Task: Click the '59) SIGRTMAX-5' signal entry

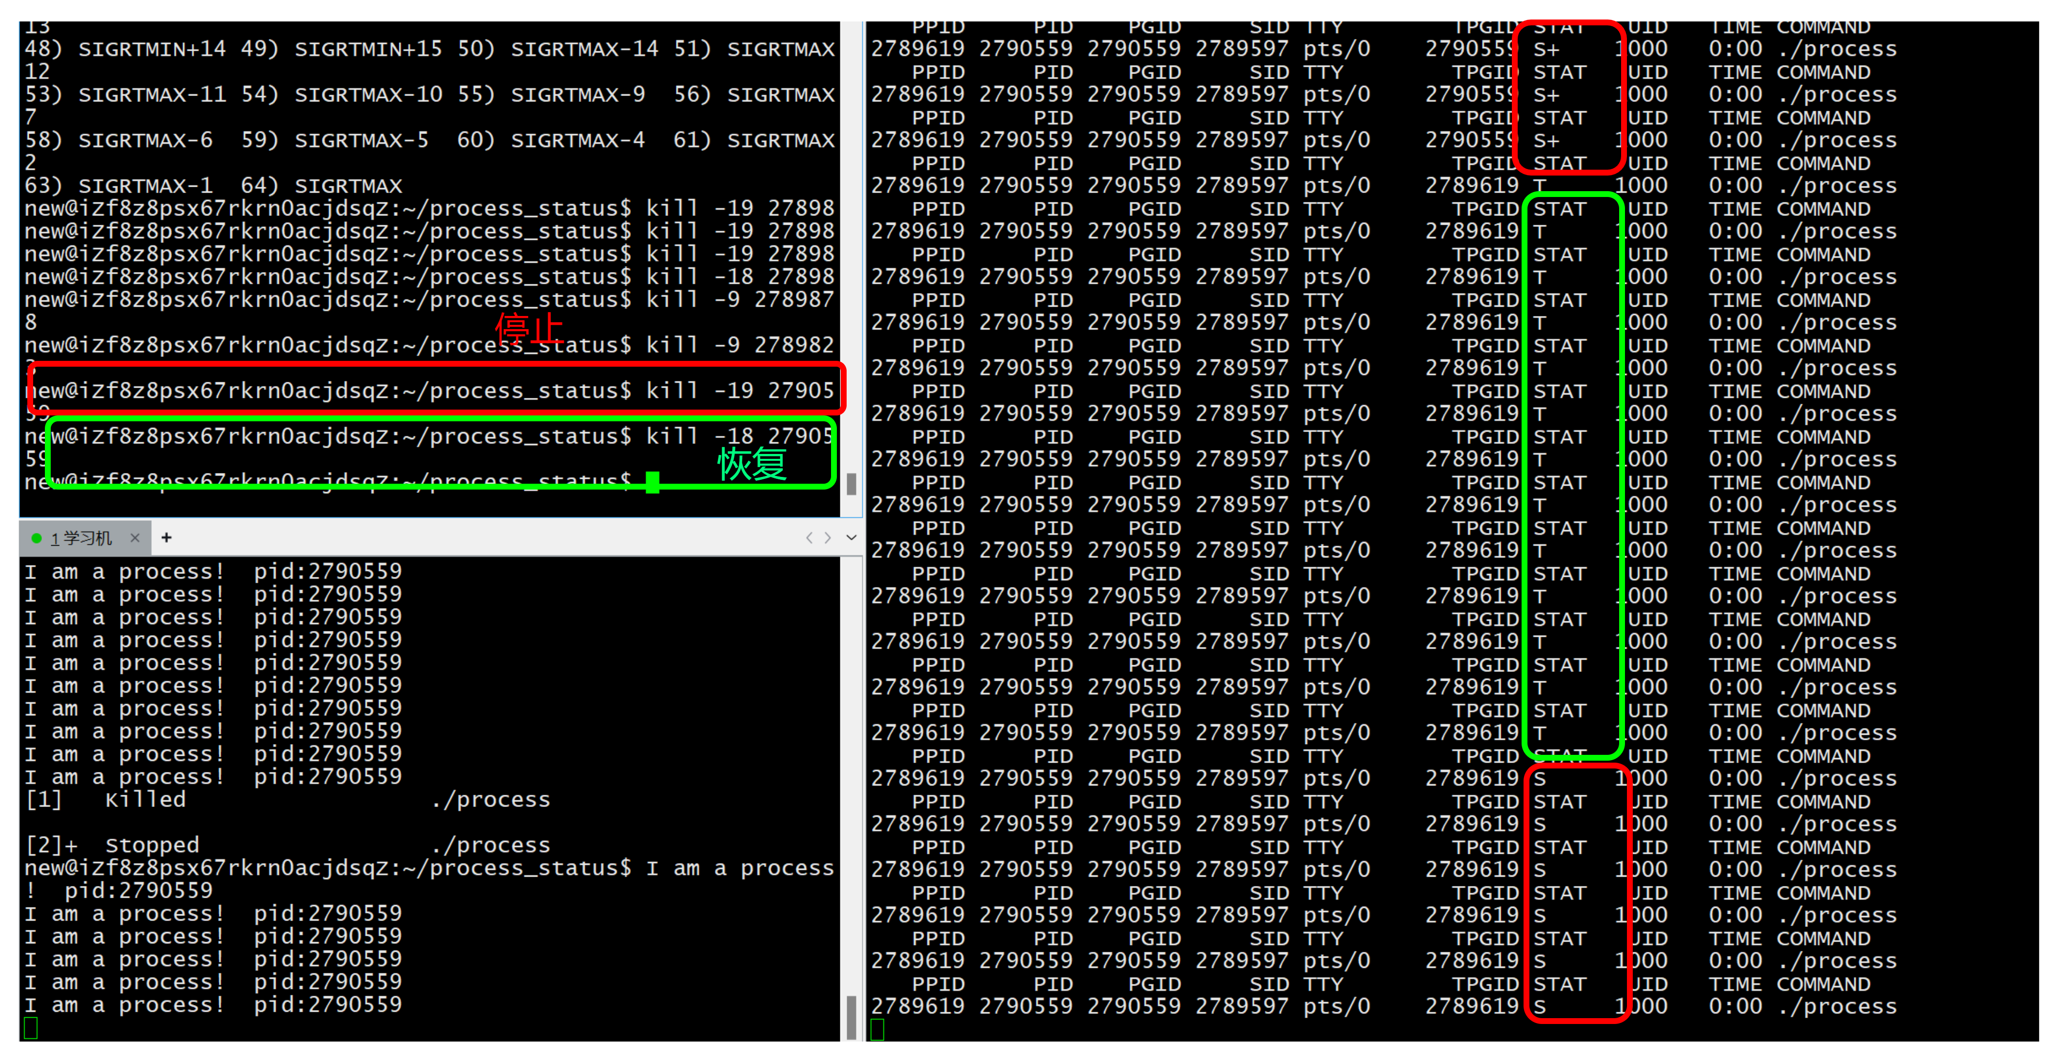Action: point(334,140)
